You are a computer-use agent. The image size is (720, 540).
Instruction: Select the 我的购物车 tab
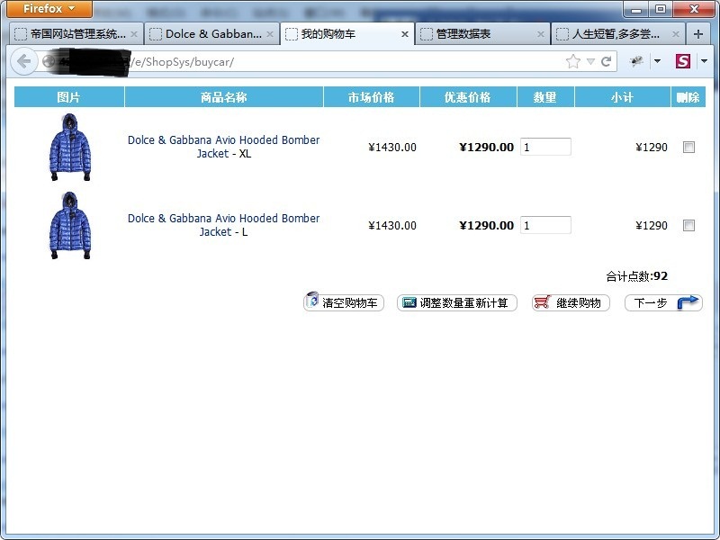(347, 34)
